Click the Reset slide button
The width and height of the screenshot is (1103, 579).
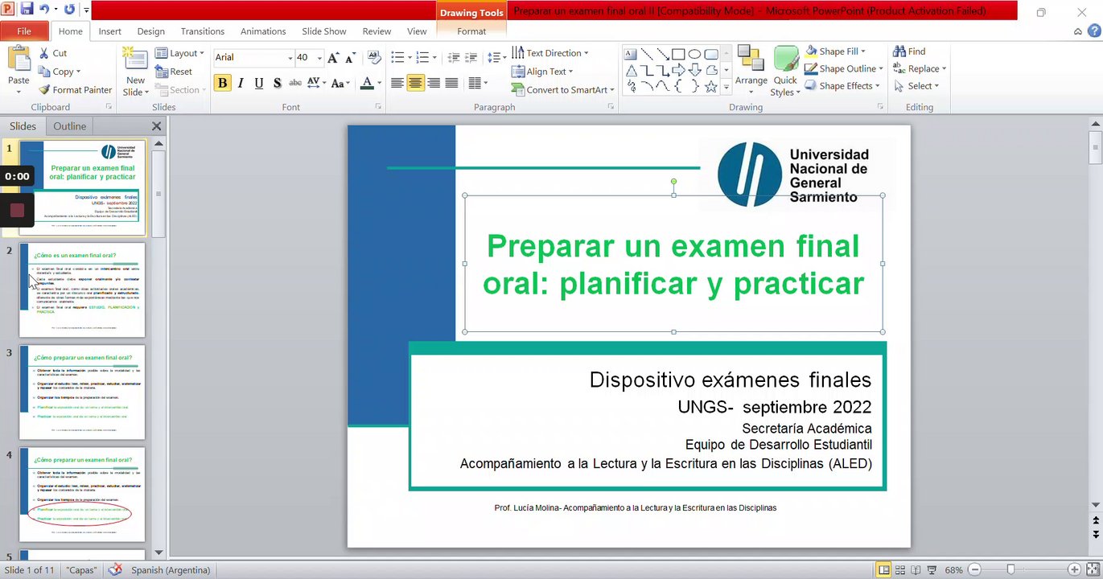174,72
